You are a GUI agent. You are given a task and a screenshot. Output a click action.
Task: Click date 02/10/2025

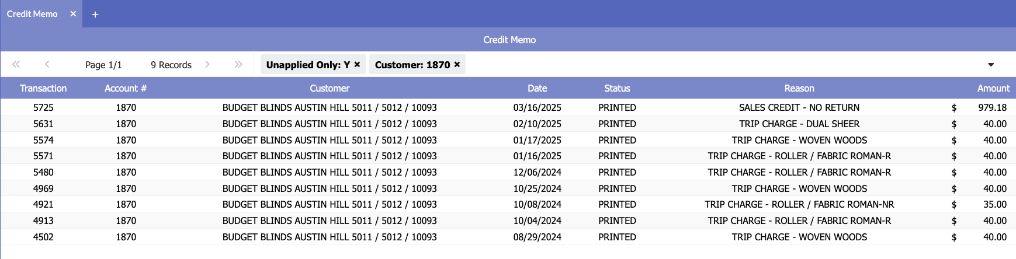[x=538, y=124]
